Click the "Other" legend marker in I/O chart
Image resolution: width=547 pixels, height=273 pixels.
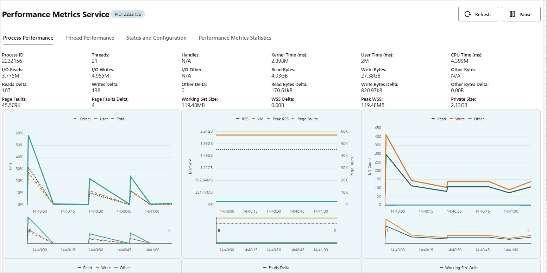pyautogui.click(x=471, y=119)
